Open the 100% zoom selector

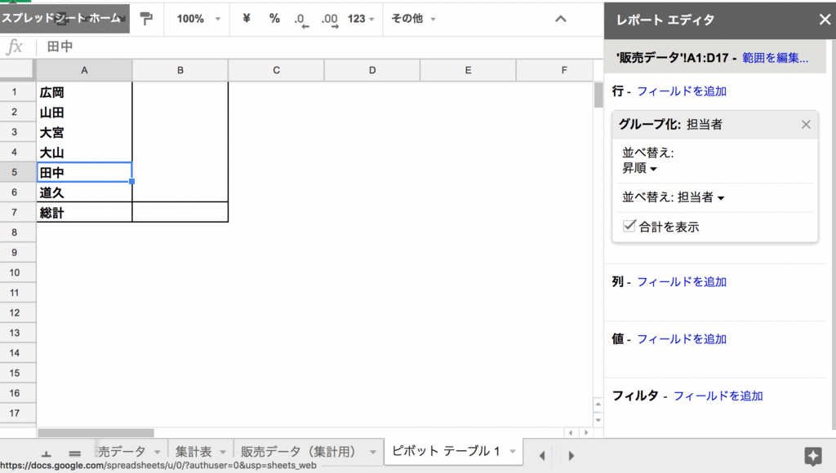tap(196, 18)
